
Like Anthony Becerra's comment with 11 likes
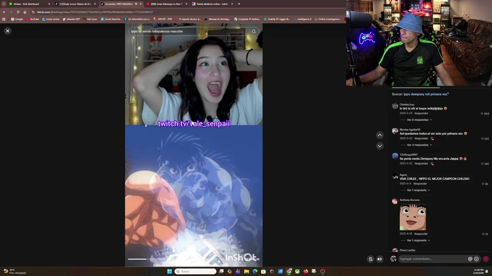pos(483,234)
